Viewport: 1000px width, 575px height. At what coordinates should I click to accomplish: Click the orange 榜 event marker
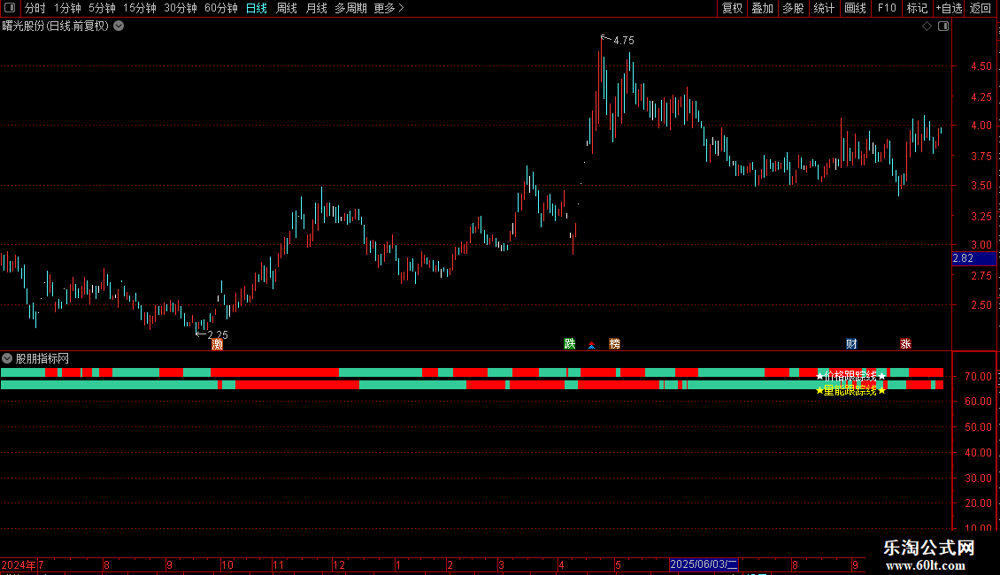(x=614, y=343)
